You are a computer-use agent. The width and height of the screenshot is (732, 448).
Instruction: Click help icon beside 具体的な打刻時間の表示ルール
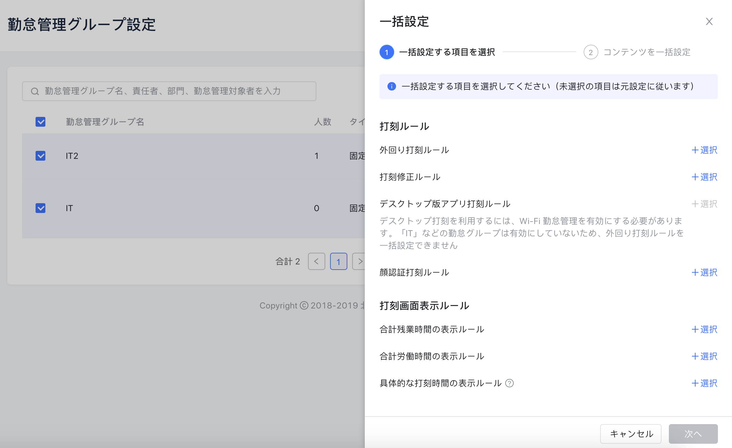509,383
